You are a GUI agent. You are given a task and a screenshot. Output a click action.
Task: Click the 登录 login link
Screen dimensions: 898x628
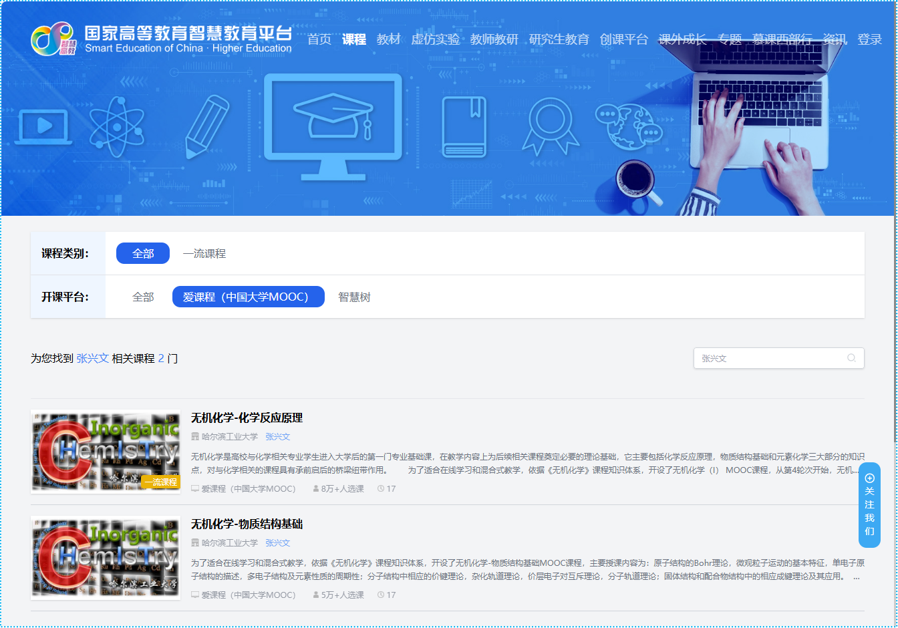point(869,39)
